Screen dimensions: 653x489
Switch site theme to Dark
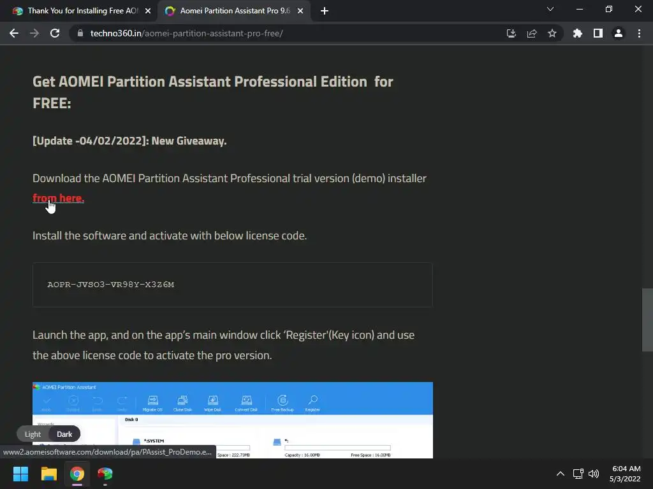64,434
